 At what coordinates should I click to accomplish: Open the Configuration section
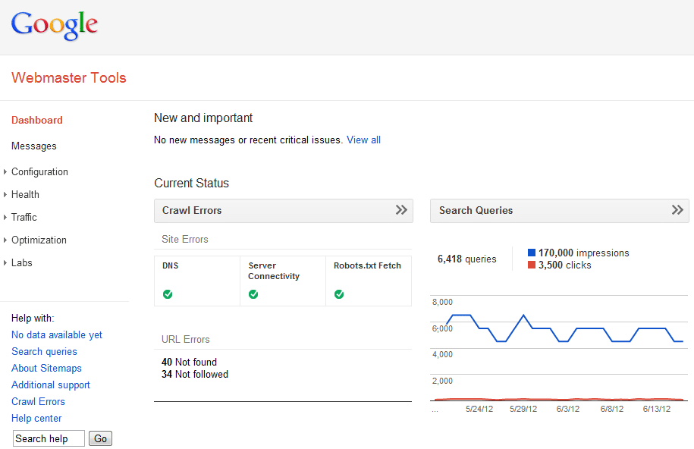click(40, 172)
